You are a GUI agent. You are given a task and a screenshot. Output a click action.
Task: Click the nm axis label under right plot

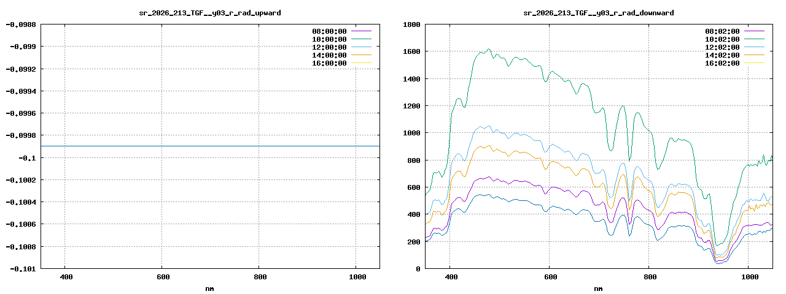pos(598,288)
